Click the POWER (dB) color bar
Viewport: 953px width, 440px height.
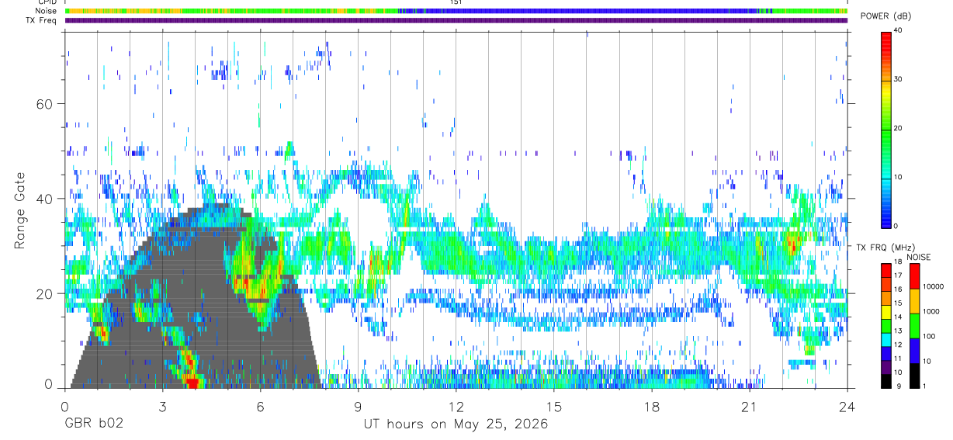pos(886,129)
